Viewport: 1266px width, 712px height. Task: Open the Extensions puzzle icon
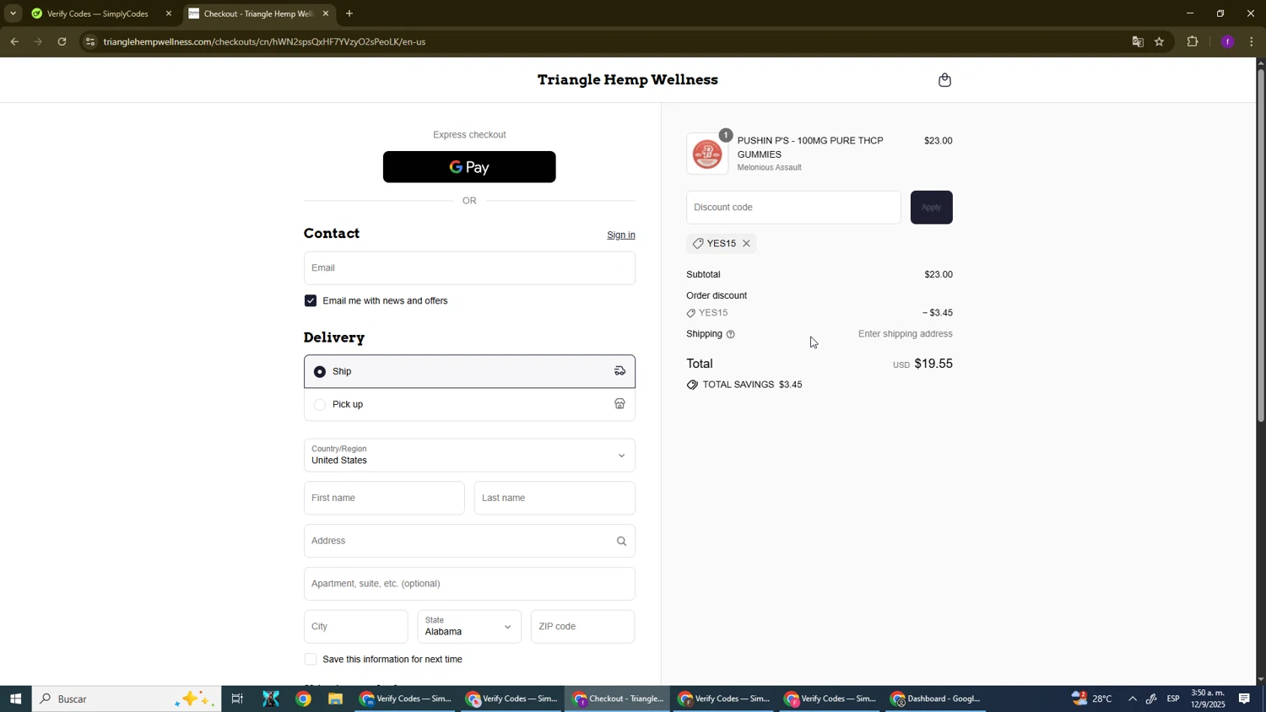pyautogui.click(x=1193, y=41)
